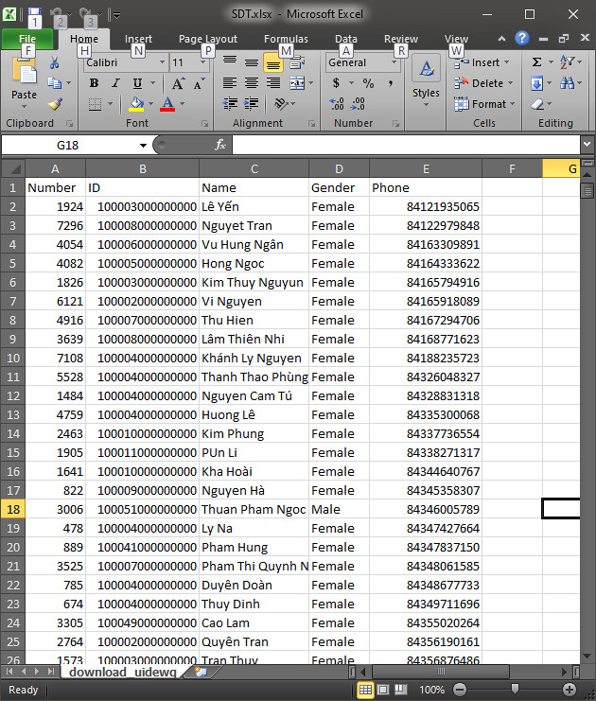Toggle bottom vertical align
The image size is (596, 701).
273,62
